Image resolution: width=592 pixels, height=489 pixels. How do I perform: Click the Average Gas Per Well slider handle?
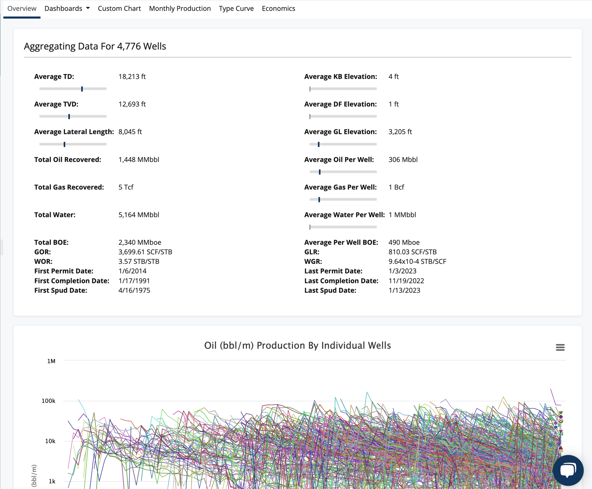click(319, 199)
